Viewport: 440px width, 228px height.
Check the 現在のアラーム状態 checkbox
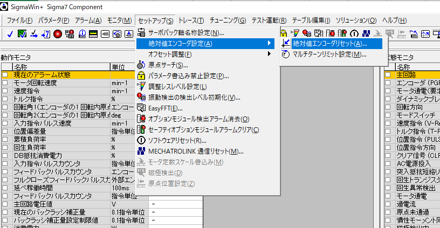[5, 74]
